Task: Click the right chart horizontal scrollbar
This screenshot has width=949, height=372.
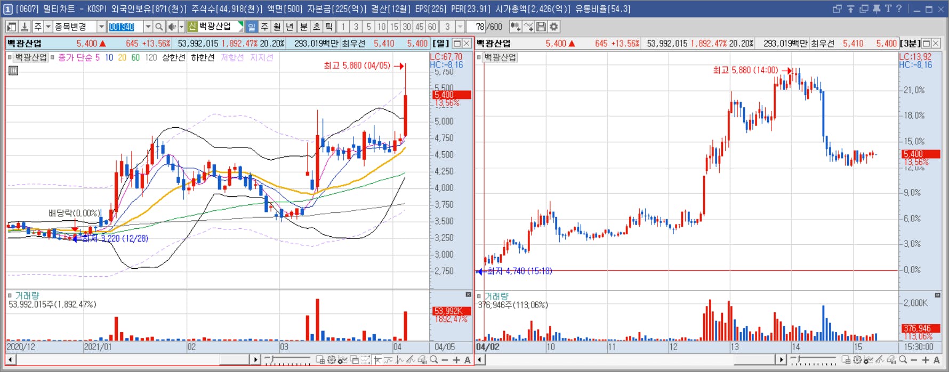Action: tap(631, 360)
